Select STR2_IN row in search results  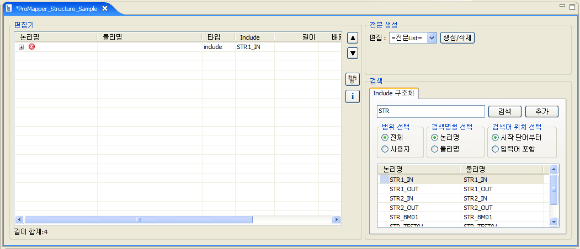(461, 198)
